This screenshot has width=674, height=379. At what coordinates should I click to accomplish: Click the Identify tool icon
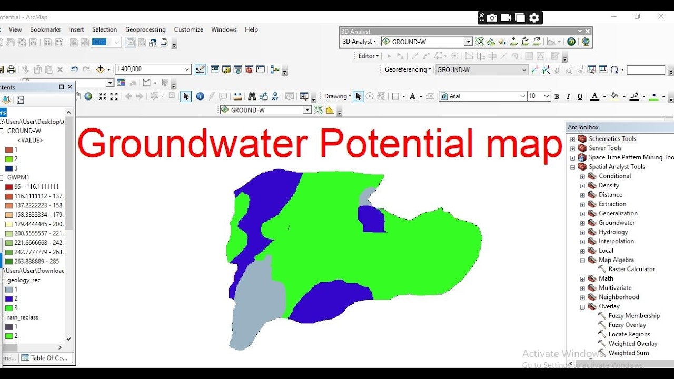pos(200,96)
